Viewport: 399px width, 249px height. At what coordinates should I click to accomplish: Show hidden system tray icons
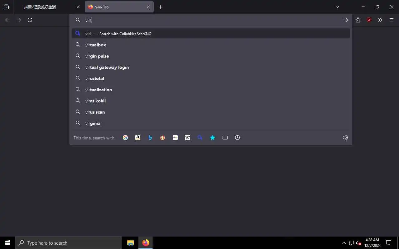pos(344,243)
